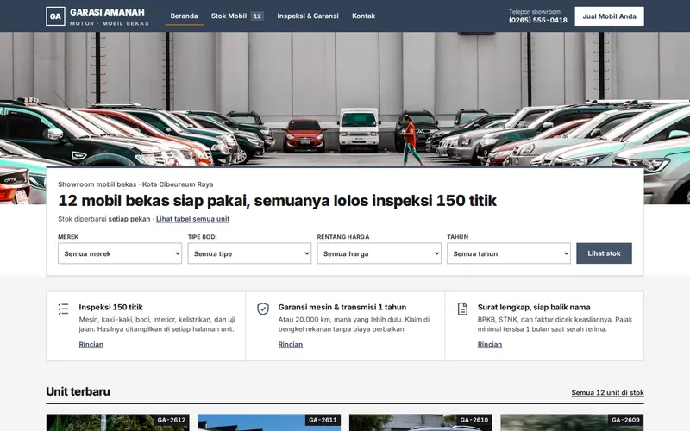Click the Garasi Amanah brand name
Screen dimensions: 690x431
(107, 12)
